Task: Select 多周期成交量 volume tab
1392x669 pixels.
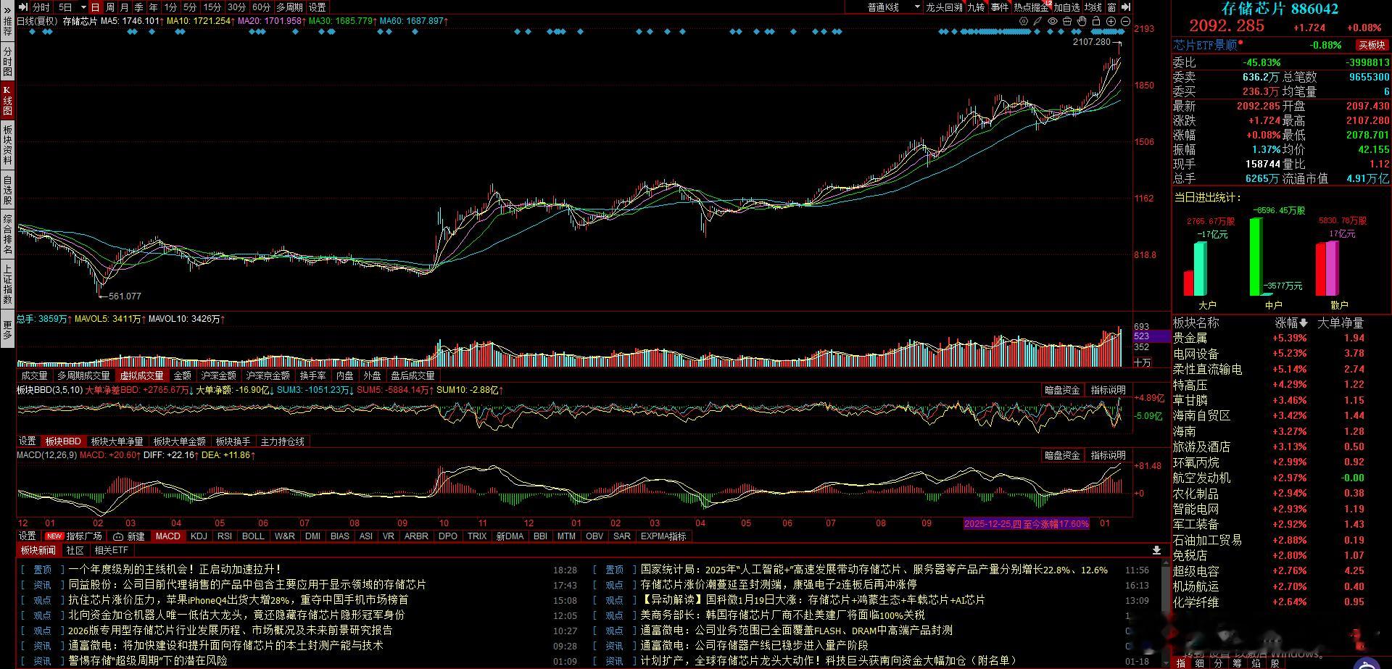Action: 83,375
